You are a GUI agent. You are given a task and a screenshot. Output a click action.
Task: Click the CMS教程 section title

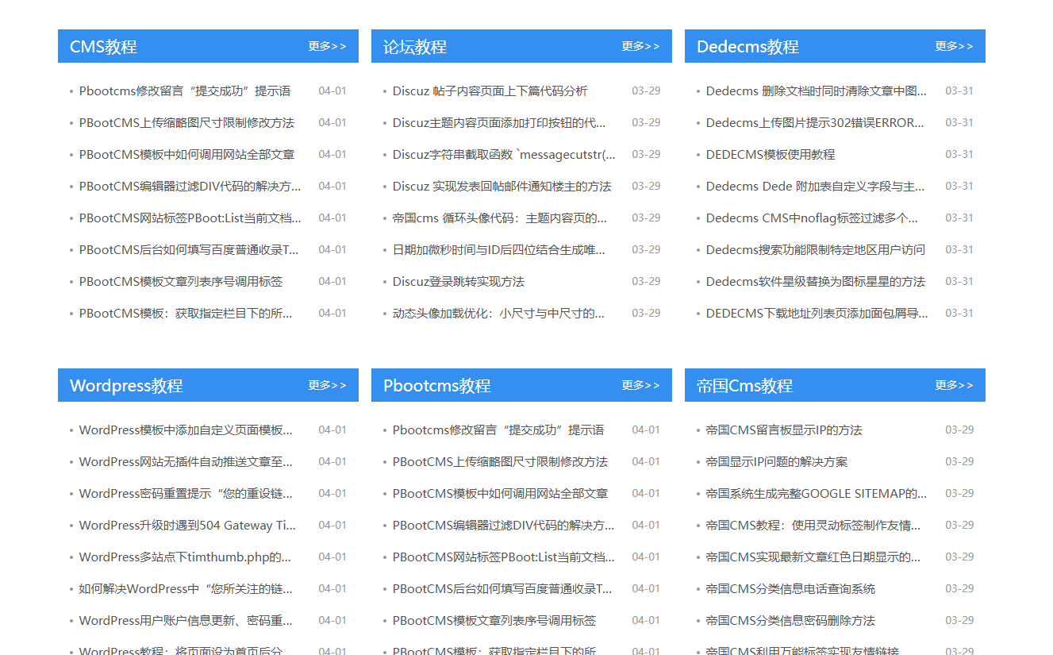(103, 47)
